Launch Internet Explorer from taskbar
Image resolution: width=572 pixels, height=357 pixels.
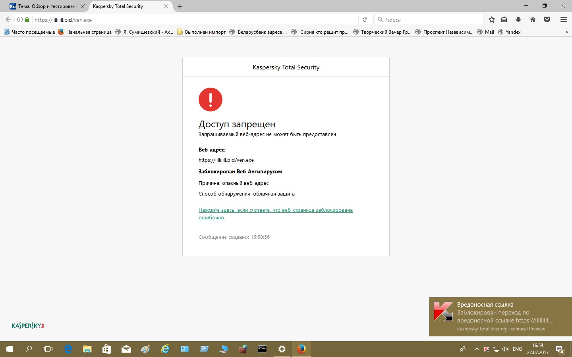[x=165, y=349]
